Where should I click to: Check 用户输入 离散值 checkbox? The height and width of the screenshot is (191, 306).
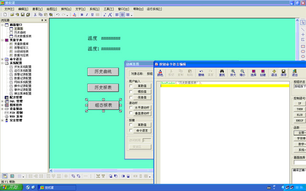click(131, 86)
